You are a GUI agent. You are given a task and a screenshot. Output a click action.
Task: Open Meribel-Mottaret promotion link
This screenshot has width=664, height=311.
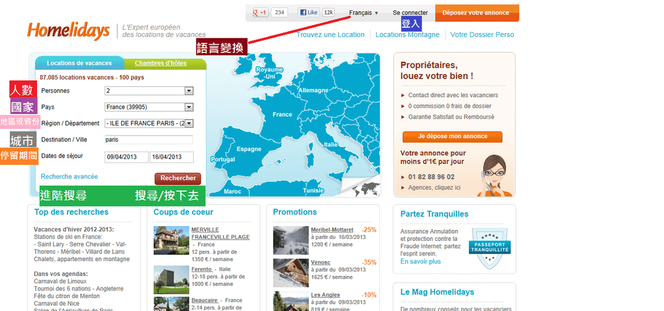coord(332,230)
